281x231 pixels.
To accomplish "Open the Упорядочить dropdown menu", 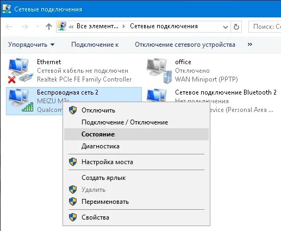I will pos(31,45).
